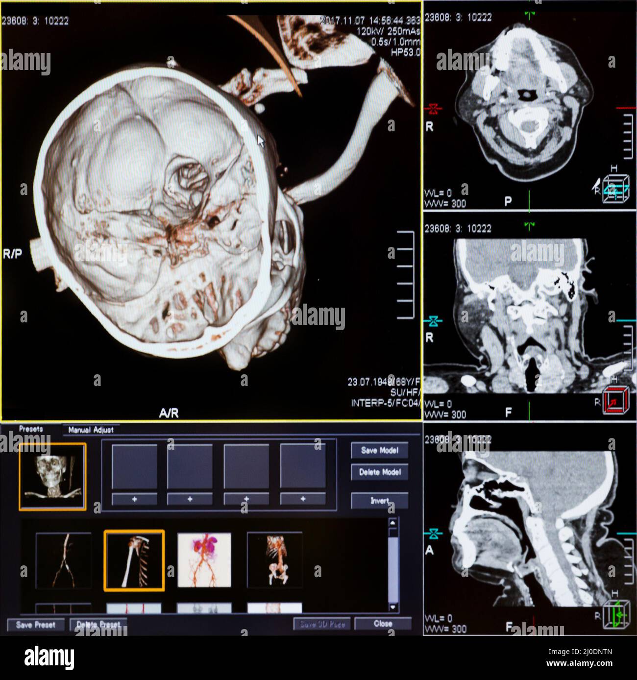637x680 pixels.
Task: Click the 'A' label in sagittal view
Action: coord(430,551)
